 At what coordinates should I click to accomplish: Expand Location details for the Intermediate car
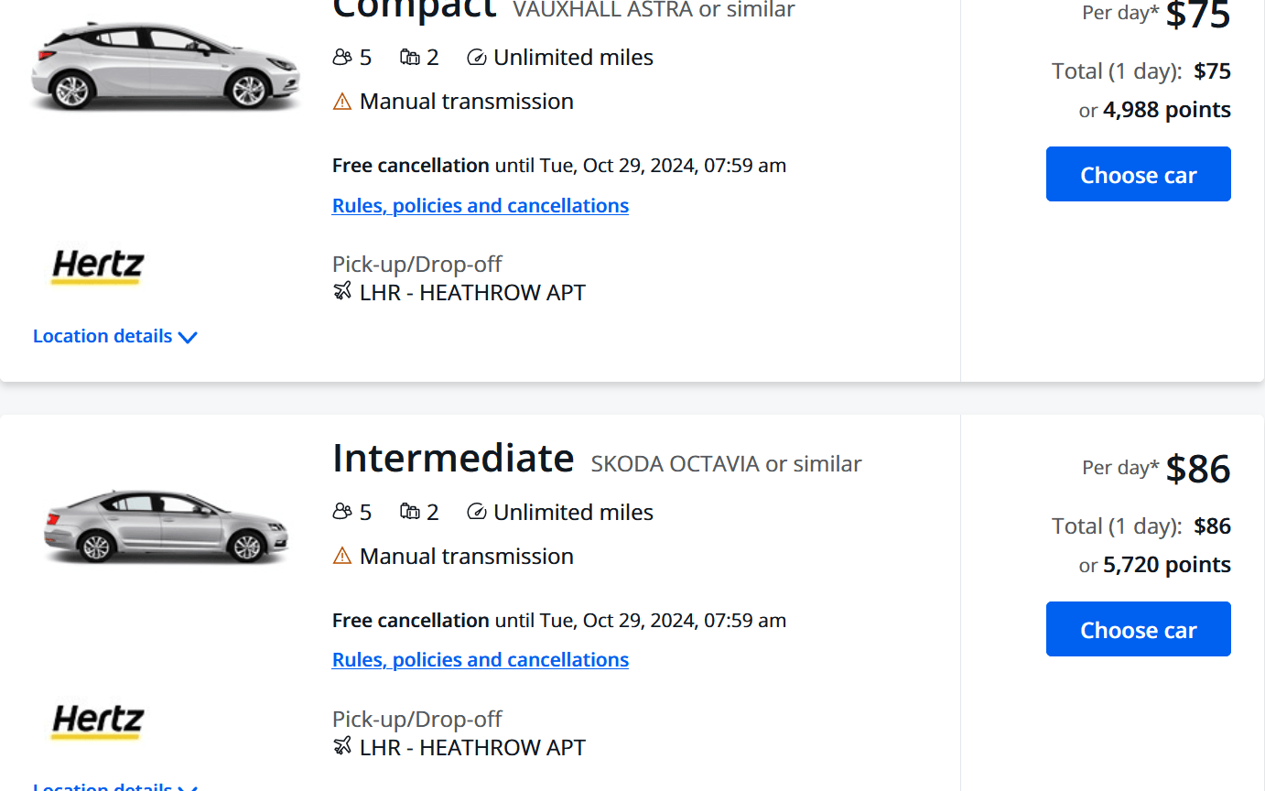tap(114, 786)
